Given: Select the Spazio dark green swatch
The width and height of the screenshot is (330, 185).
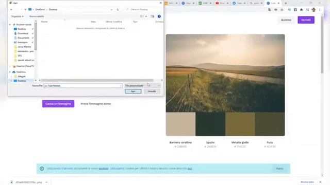Looking at the screenshot, I should pyautogui.click(x=210, y=124).
